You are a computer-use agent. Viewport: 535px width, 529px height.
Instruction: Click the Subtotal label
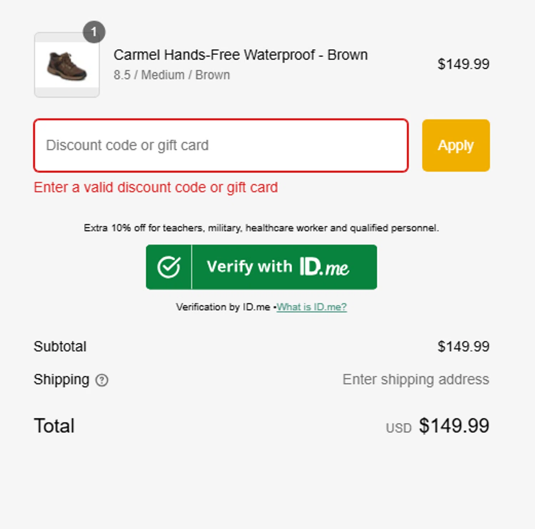60,346
